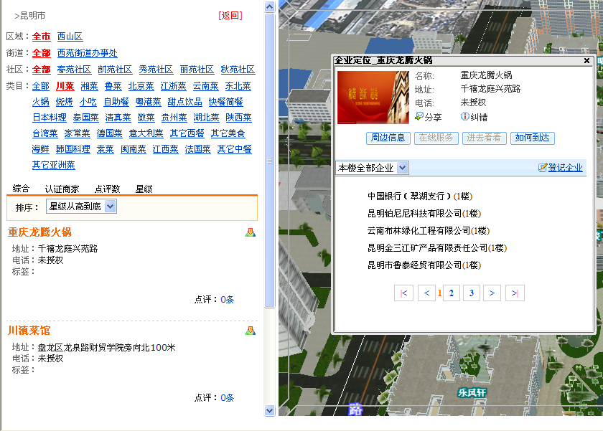Viewport: 603px width, 431px height.
Task: Click the 登记企业 edit icon
Action: tap(542, 168)
